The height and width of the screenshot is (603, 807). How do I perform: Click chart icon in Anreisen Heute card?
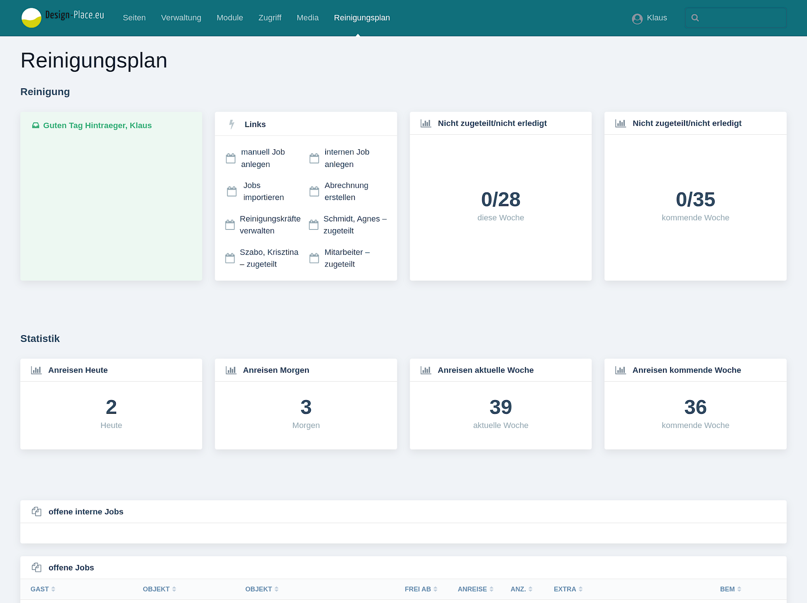pos(36,370)
